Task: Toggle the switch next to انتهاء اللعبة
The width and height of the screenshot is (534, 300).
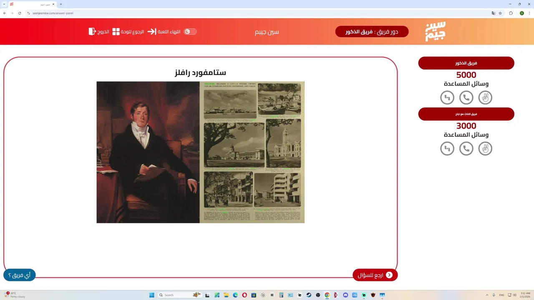Action: (x=190, y=32)
